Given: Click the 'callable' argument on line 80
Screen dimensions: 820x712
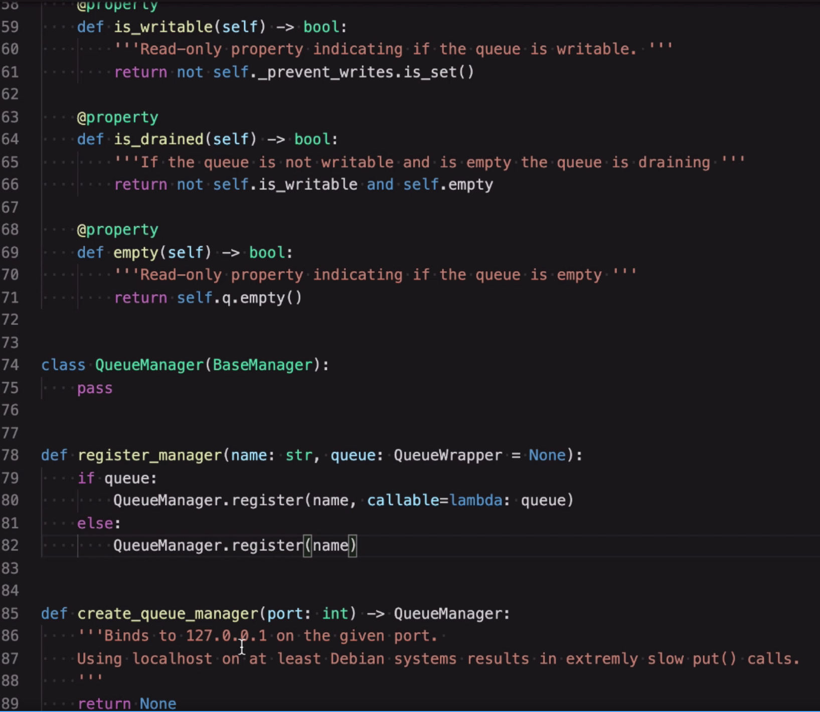Looking at the screenshot, I should [403, 500].
